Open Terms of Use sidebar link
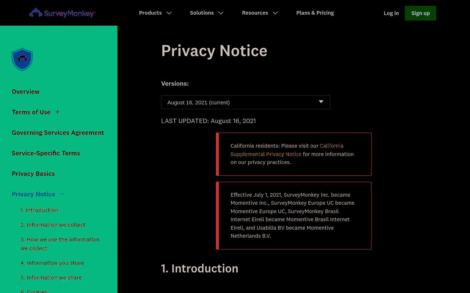Screen dimensions: 470x293 [x=31, y=112]
